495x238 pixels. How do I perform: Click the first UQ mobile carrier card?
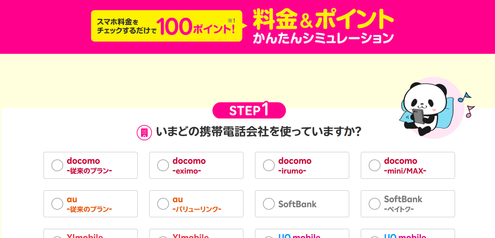pyautogui.click(x=302, y=234)
